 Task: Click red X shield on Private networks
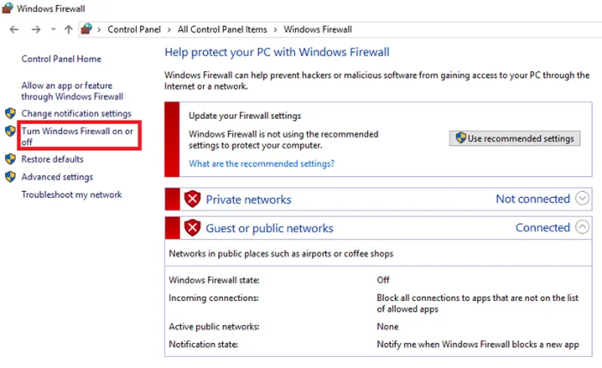(193, 199)
